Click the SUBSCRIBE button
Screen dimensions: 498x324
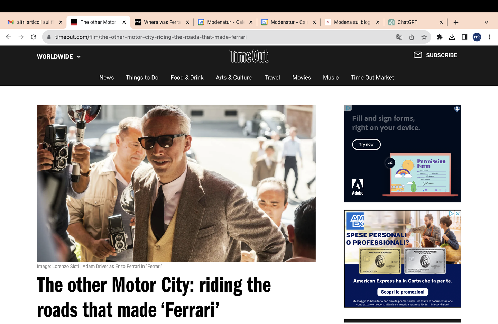coord(436,55)
